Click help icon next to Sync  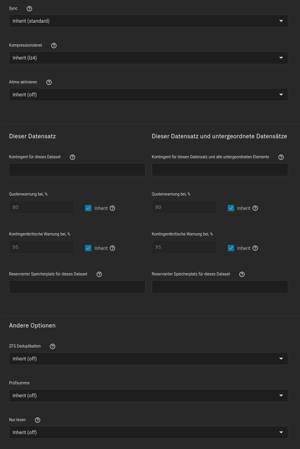click(x=29, y=9)
